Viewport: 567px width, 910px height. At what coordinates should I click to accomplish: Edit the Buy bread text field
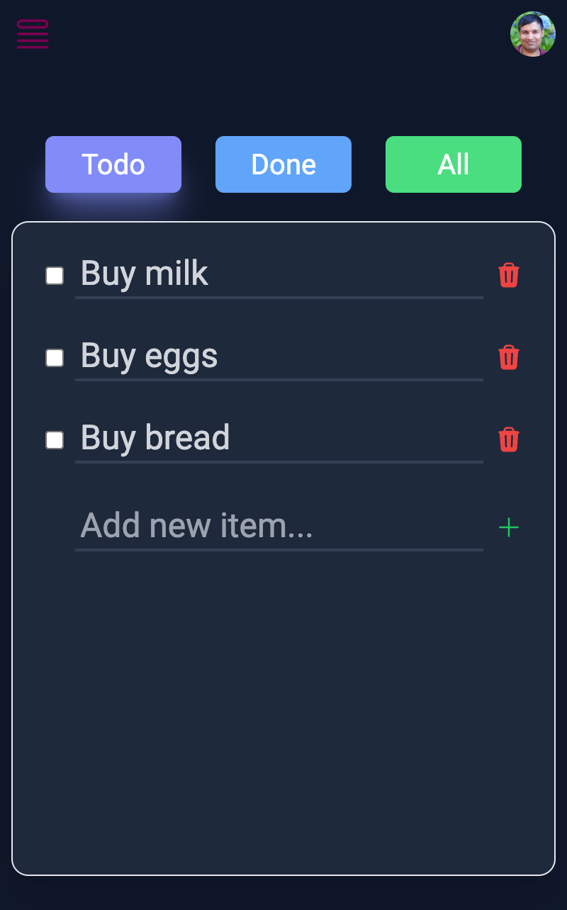(x=279, y=439)
